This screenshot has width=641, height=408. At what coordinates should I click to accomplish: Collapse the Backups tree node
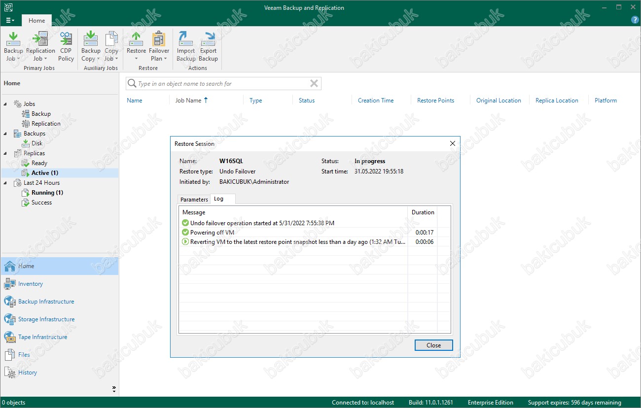point(5,134)
